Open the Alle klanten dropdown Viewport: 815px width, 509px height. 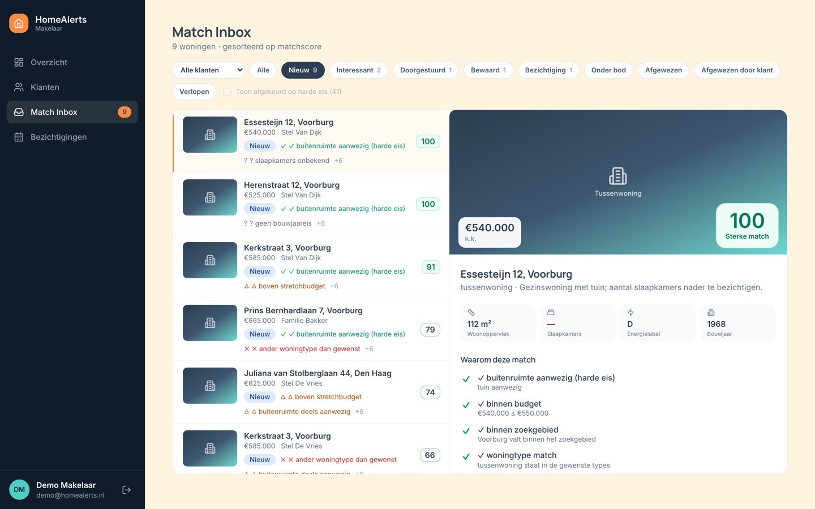(x=208, y=70)
